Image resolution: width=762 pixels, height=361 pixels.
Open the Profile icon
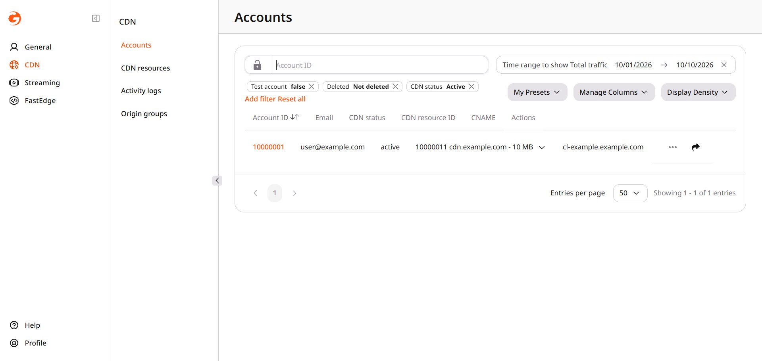pyautogui.click(x=14, y=343)
